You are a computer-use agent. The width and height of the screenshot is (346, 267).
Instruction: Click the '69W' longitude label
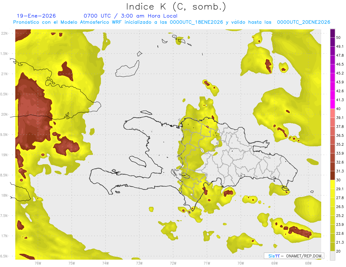[x=274, y=263]
